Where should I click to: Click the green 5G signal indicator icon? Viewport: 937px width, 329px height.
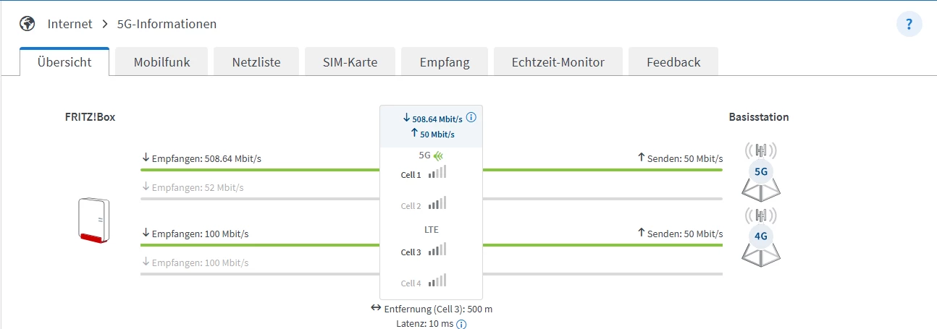(439, 155)
